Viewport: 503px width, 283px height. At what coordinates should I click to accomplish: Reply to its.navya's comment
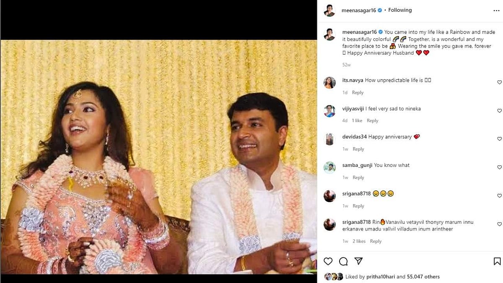pos(358,93)
